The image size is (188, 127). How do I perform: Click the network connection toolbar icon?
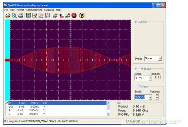(x=68, y=15)
